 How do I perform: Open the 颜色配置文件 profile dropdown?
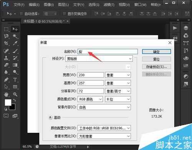pyautogui.click(x=104, y=128)
